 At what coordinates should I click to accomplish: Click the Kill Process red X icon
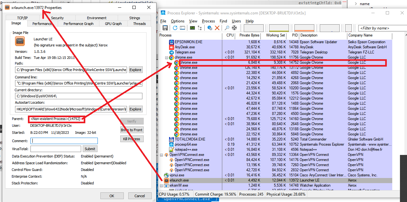[x=217, y=28]
